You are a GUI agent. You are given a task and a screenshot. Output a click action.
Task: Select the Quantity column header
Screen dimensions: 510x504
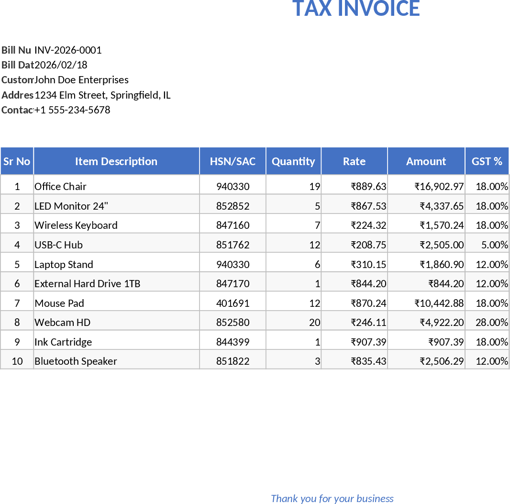click(x=293, y=161)
